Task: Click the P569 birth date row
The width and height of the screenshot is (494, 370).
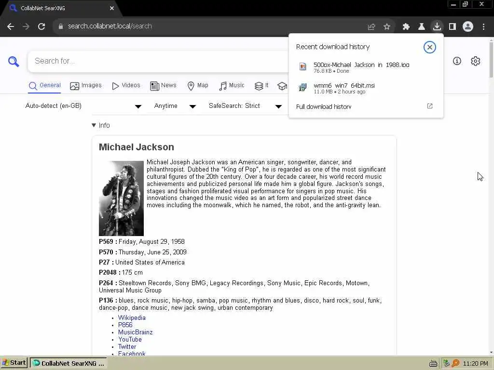Action: click(x=142, y=242)
